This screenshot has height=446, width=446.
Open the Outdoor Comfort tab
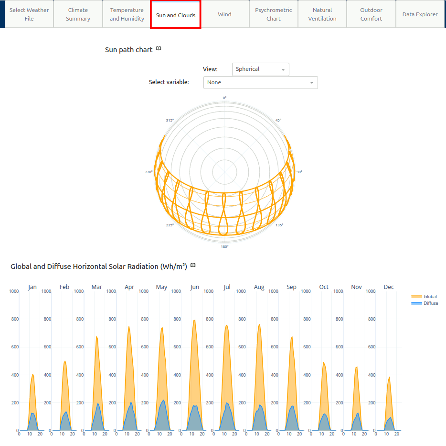tap(371, 14)
